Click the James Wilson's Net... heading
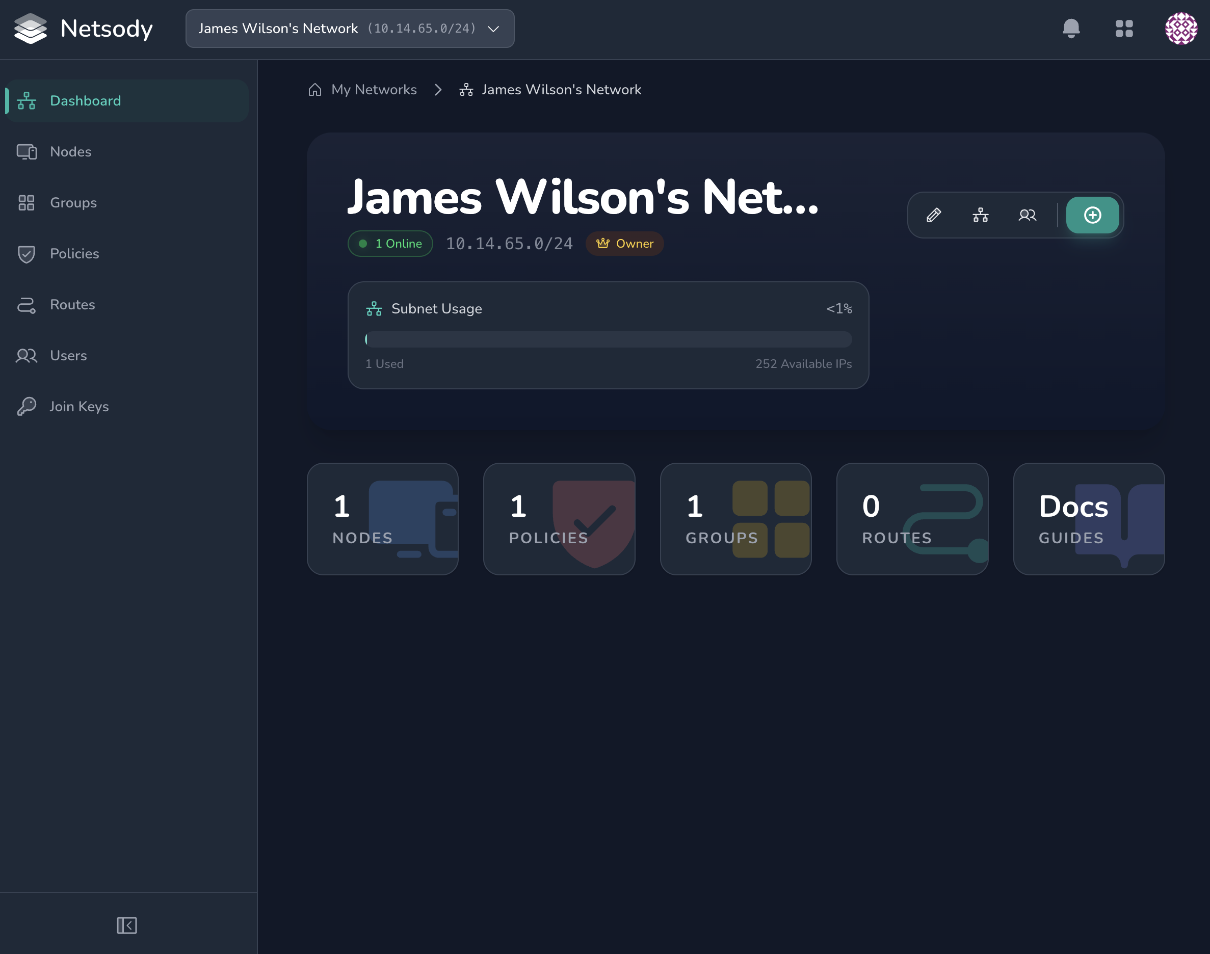Screen dimensions: 1210x954 (583, 198)
